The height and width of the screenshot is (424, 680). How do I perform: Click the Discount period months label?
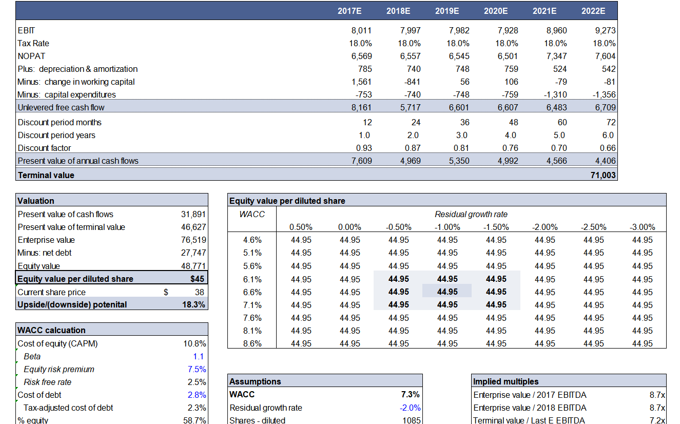pos(60,123)
